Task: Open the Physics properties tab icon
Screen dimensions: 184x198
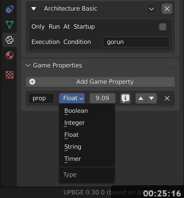Action: [x=9, y=10]
